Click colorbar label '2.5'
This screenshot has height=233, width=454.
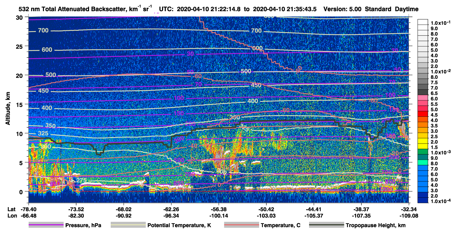coord(434,136)
